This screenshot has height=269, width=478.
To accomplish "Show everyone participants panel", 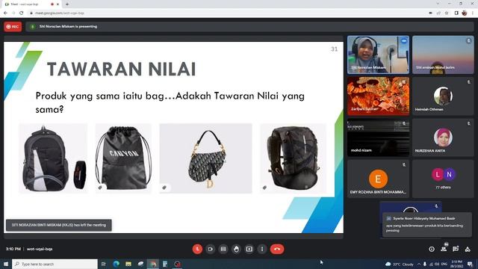I will click(444, 249).
